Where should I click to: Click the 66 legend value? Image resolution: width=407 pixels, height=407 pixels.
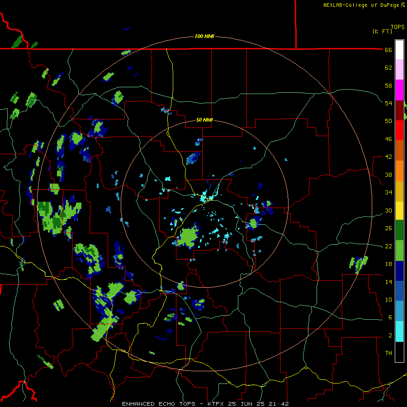coord(388,50)
